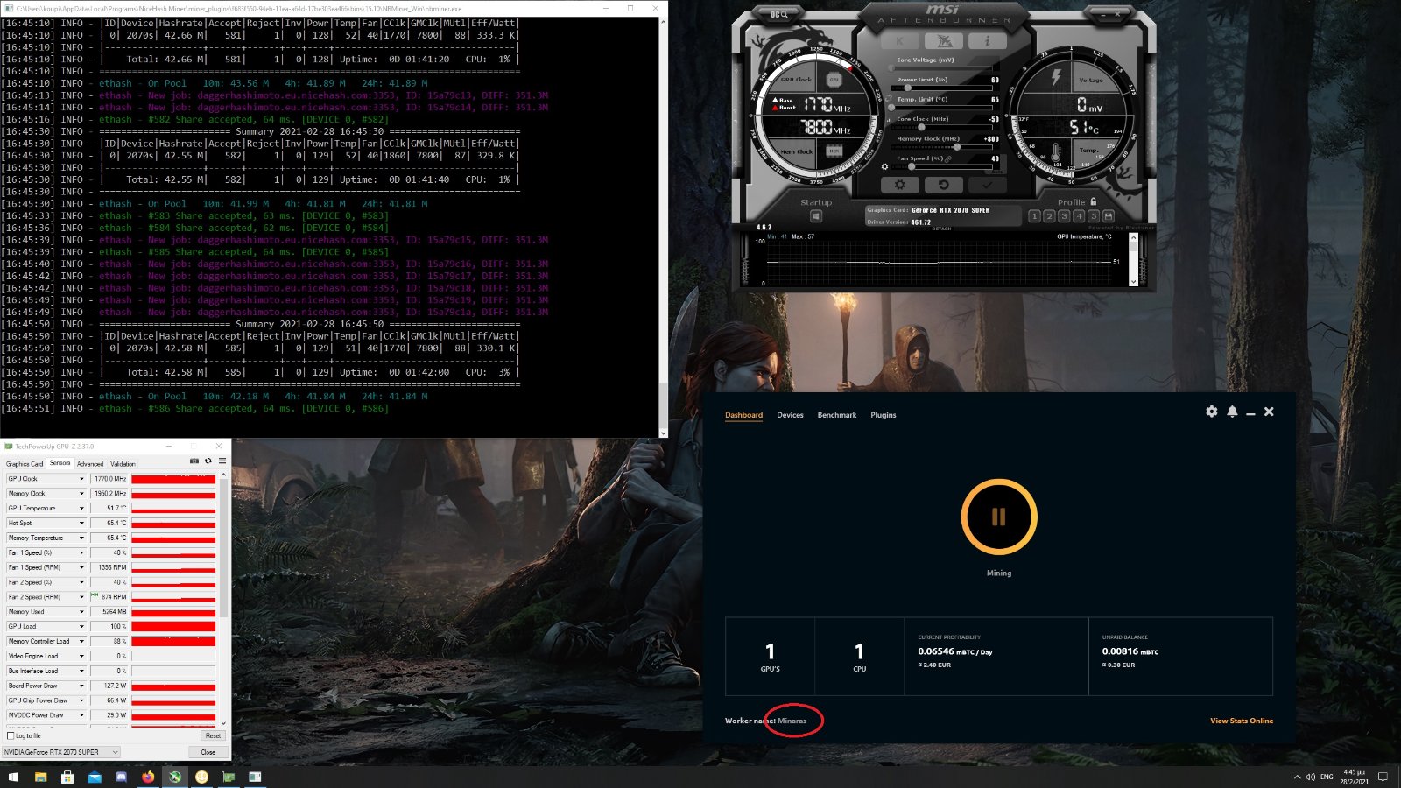Open the Mail app from the taskbar

click(95, 777)
